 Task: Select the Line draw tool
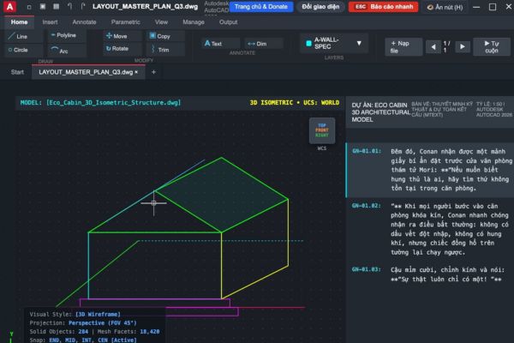[24, 36]
